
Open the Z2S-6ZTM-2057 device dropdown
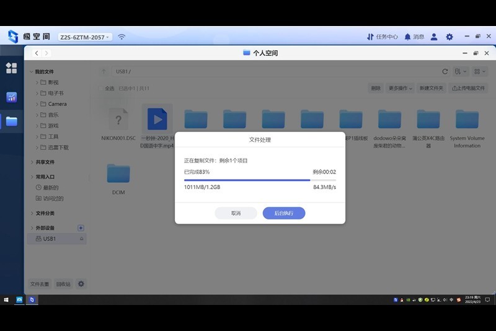click(85, 37)
